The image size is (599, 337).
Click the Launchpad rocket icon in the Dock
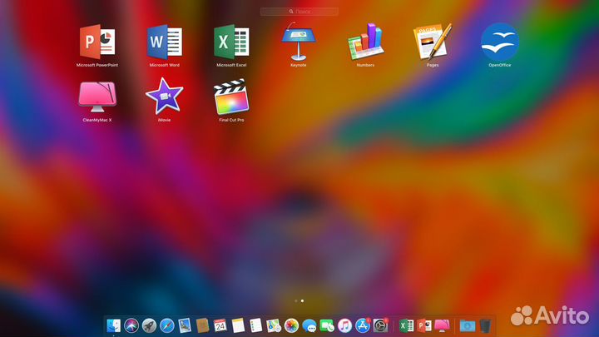[x=150, y=326]
